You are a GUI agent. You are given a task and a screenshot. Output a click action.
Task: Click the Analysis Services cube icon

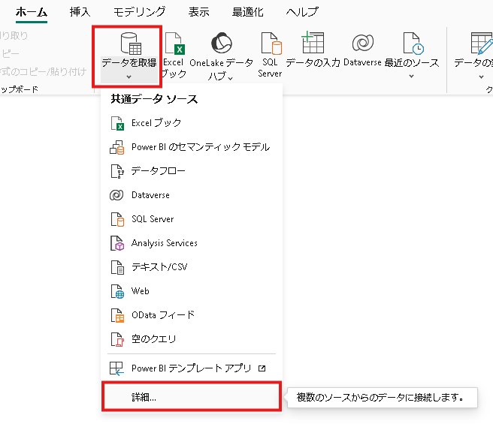click(x=117, y=243)
